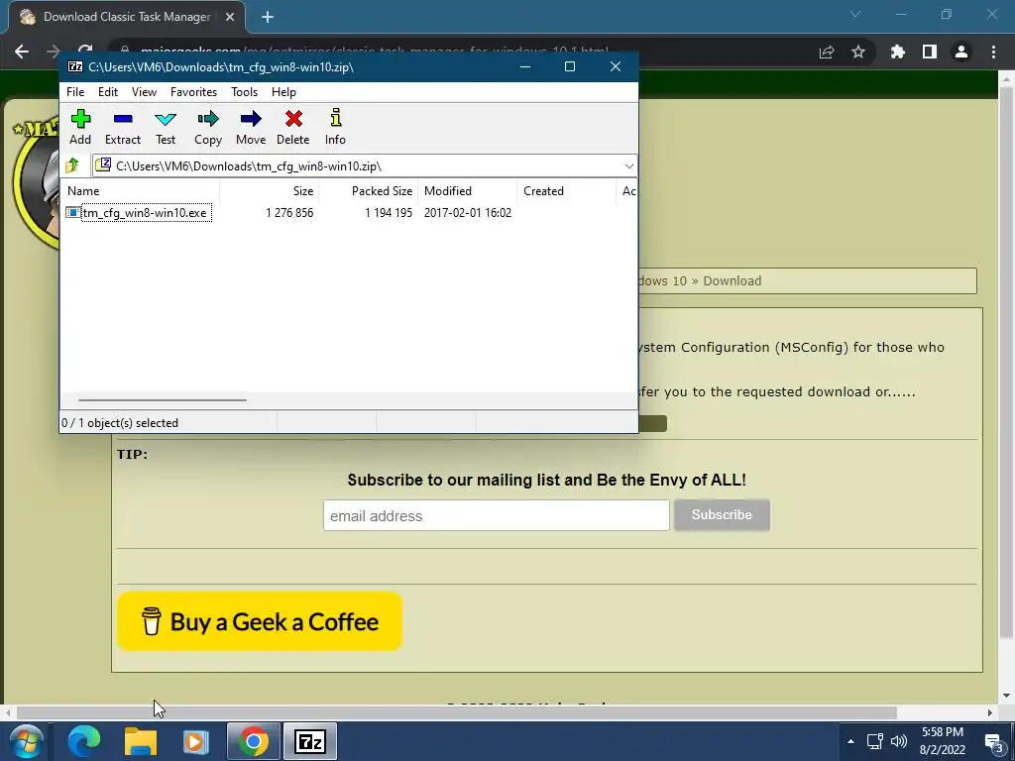The height and width of the screenshot is (761, 1015).
Task: Click the Add toolbar icon in 7-Zip
Action: point(80,127)
